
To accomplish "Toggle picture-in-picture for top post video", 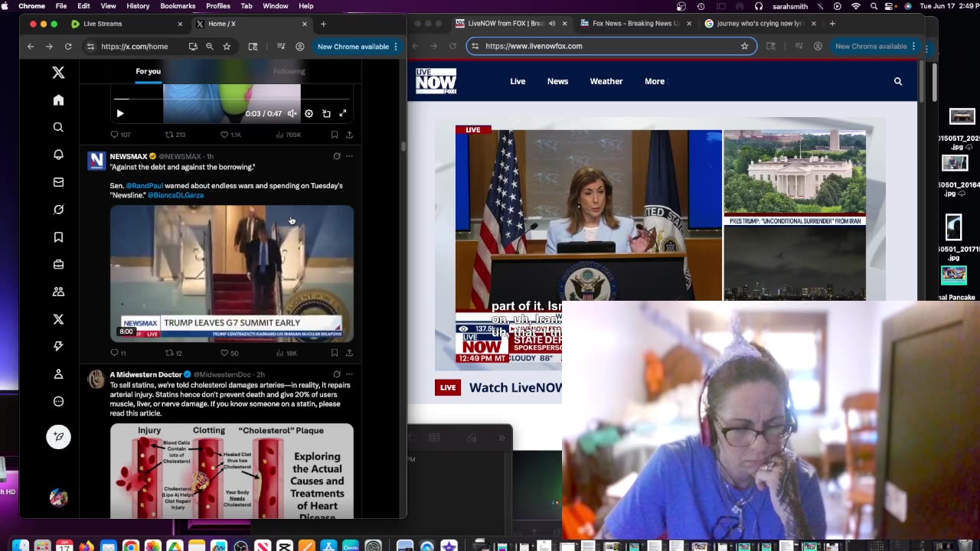I will (326, 113).
